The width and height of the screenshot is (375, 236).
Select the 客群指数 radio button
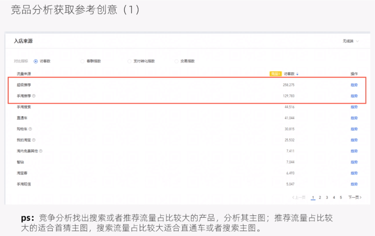(82, 61)
